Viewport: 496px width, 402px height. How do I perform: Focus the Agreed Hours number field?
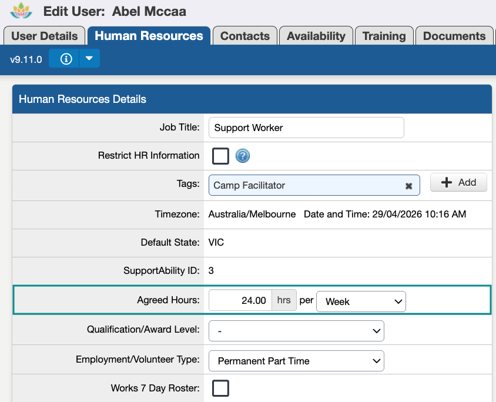point(240,300)
